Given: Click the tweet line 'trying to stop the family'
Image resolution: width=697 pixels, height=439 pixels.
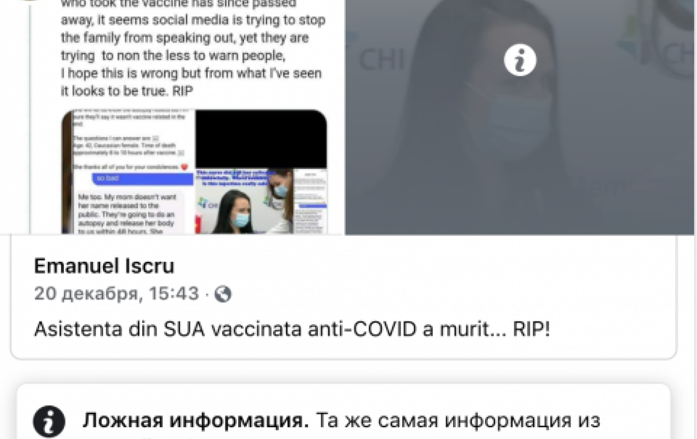Looking at the screenshot, I should pos(193,29).
